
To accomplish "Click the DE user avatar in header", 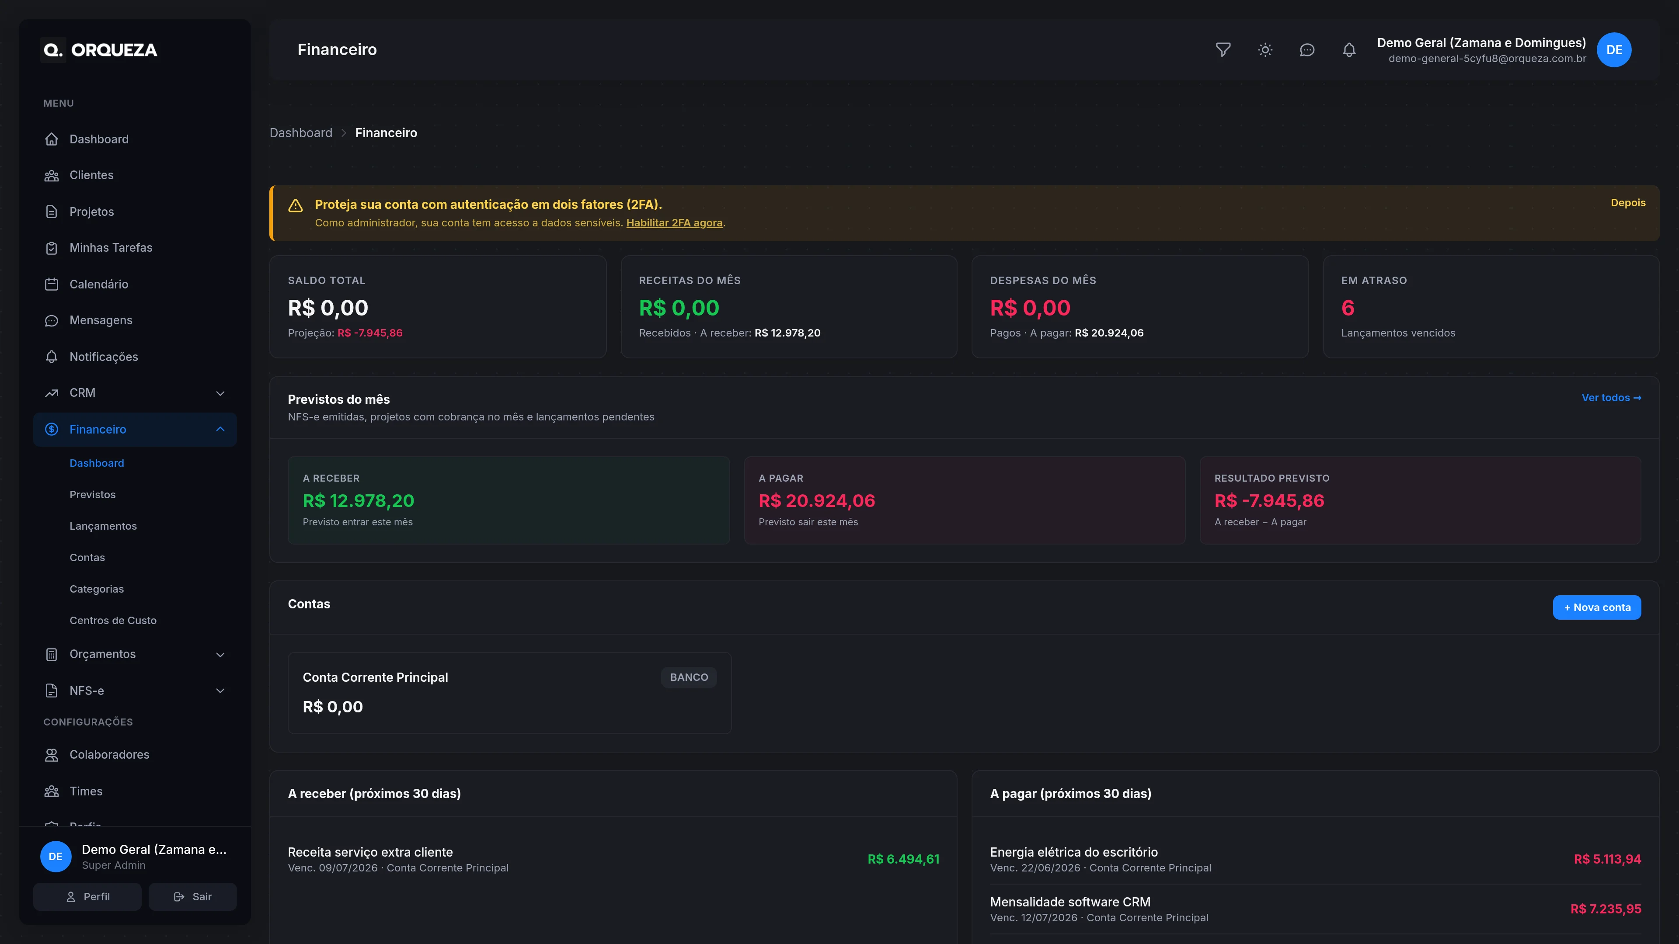I will point(1614,50).
